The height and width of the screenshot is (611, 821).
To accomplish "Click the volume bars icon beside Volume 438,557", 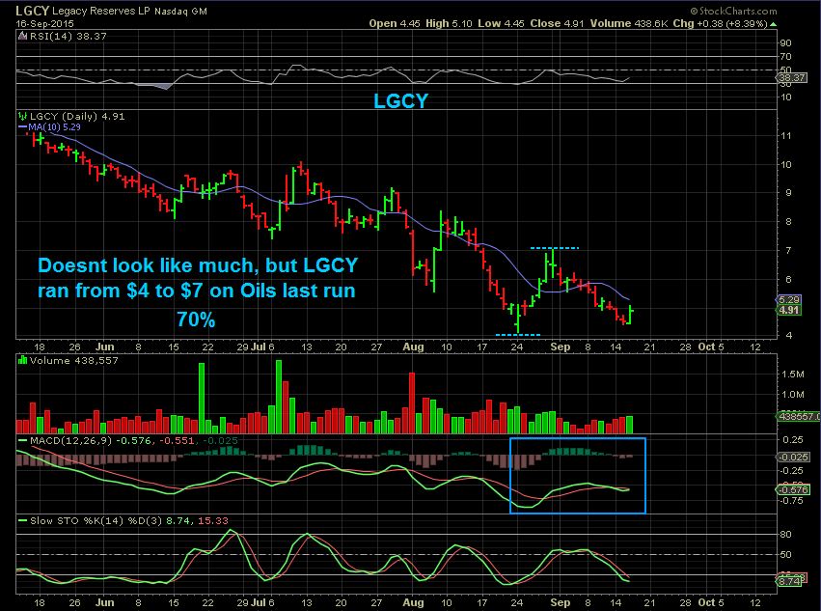I will coord(22,360).
